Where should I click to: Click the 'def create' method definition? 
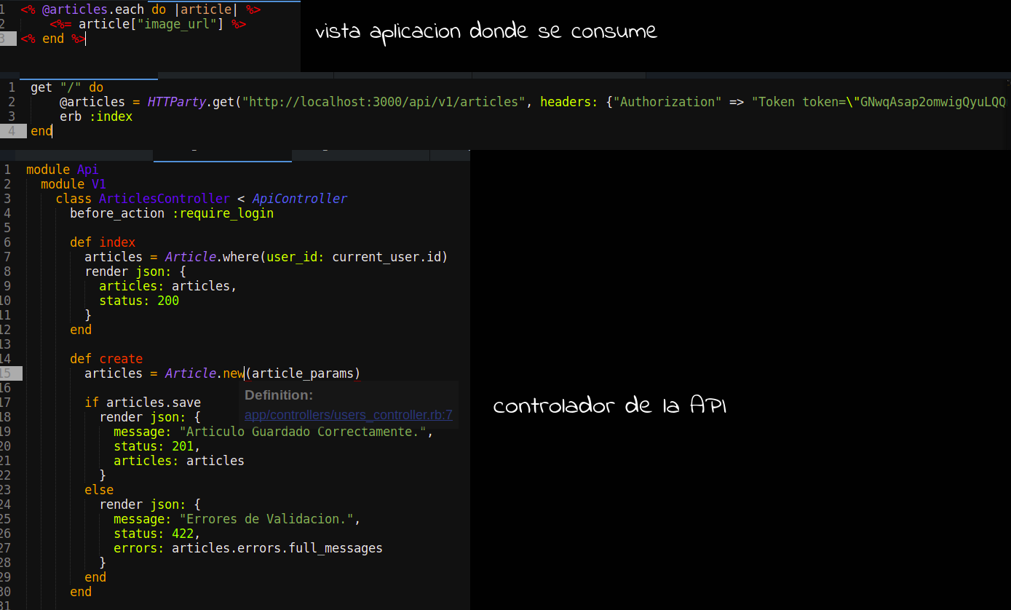[x=106, y=359]
